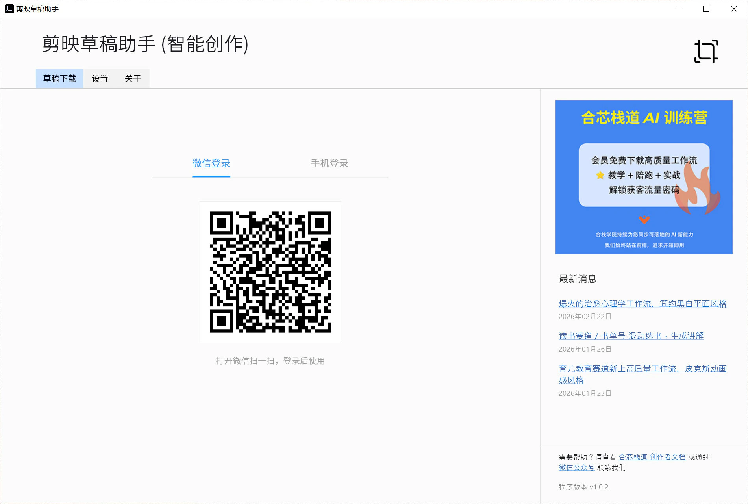Click the date 2026年01月26日
This screenshot has height=504, width=748.
tap(585, 349)
